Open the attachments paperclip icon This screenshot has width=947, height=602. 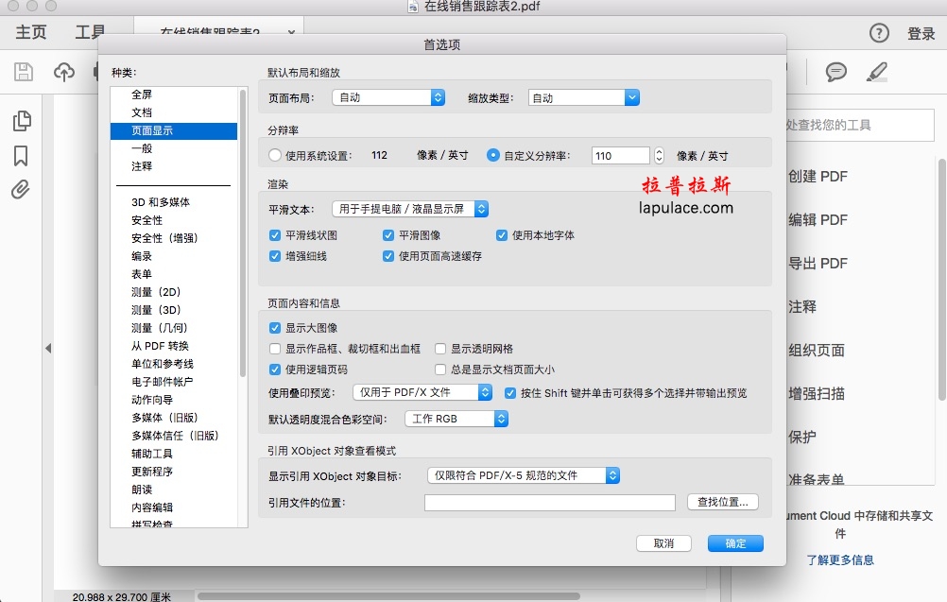tap(21, 190)
